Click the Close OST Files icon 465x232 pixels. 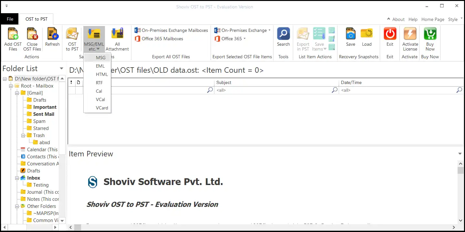(x=32, y=34)
